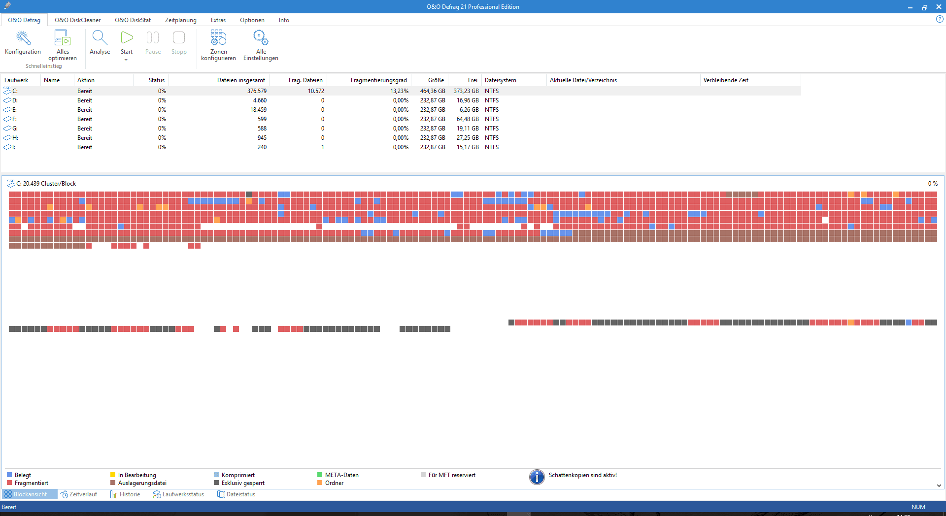This screenshot has width=946, height=516.
Task: Switch to the O&O Defrag ribbon tab
Action: pyautogui.click(x=24, y=20)
